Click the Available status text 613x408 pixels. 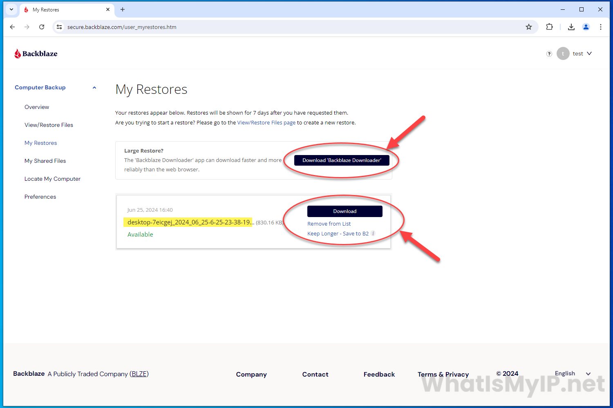tap(140, 234)
